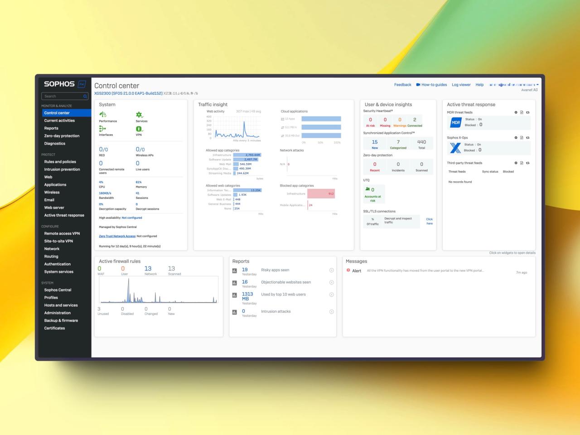The image size is (580, 435).
Task: Open Third-party threat feeds settings gear
Action: click(516, 163)
